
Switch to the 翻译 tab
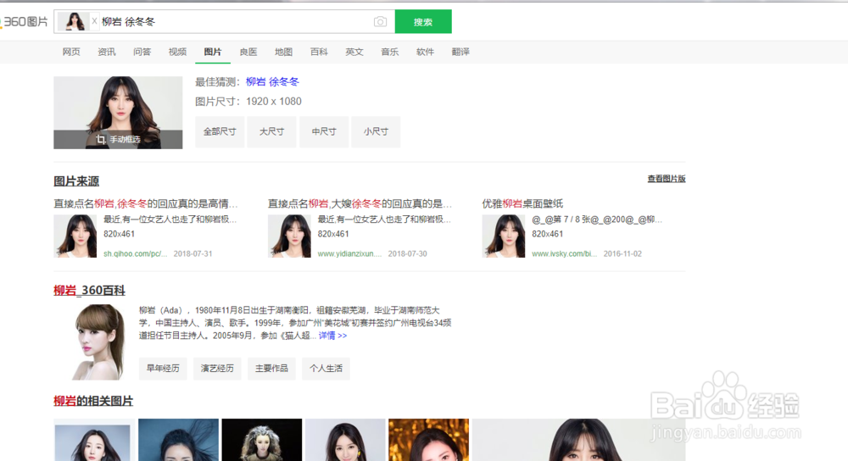pyautogui.click(x=460, y=52)
